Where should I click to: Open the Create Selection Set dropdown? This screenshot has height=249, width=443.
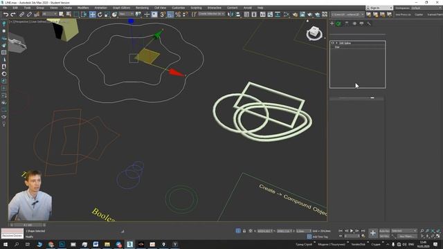tap(211, 14)
